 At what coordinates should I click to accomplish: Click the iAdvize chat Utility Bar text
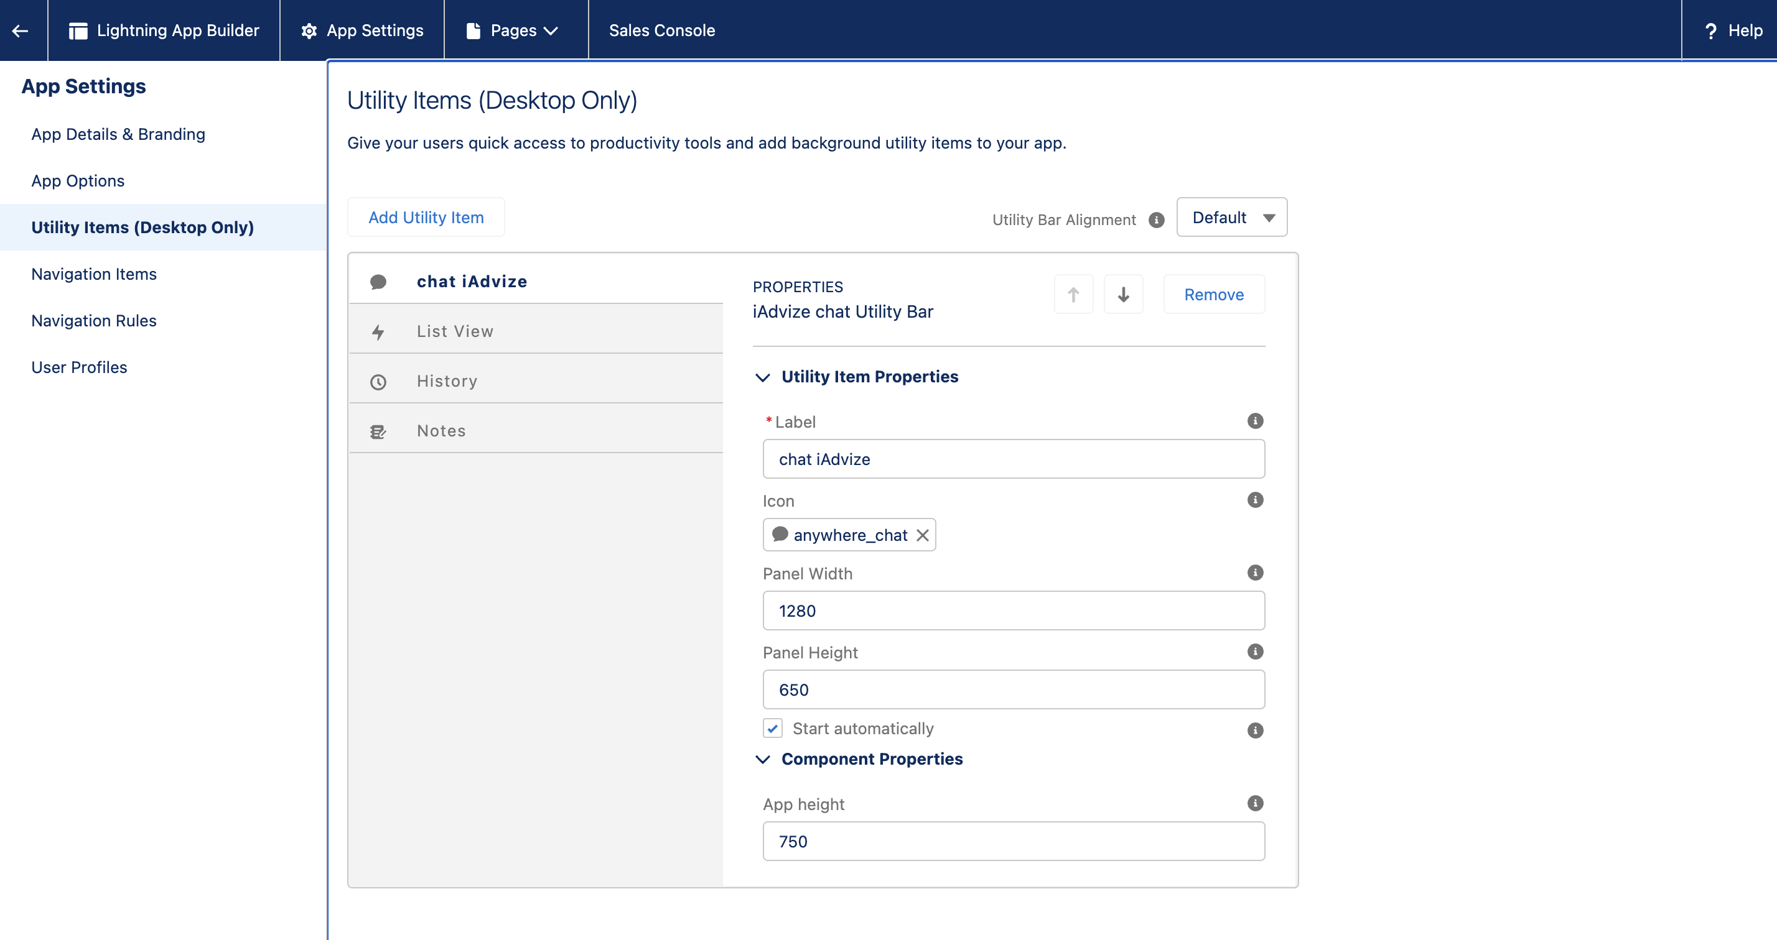tap(842, 311)
